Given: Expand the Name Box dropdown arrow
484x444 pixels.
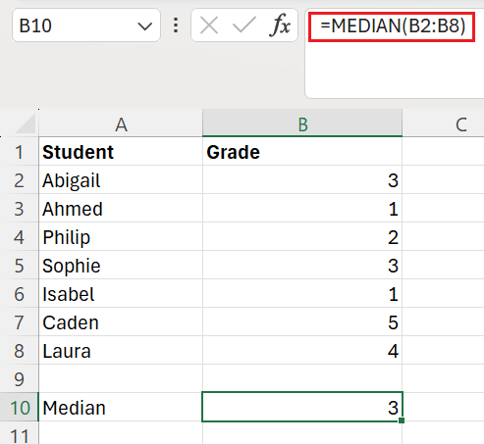Looking at the screenshot, I should click(144, 25).
